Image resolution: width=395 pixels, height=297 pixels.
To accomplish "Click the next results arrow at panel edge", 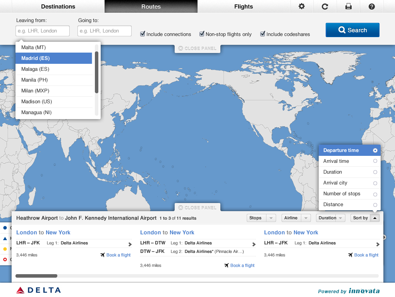I will coord(385,237).
